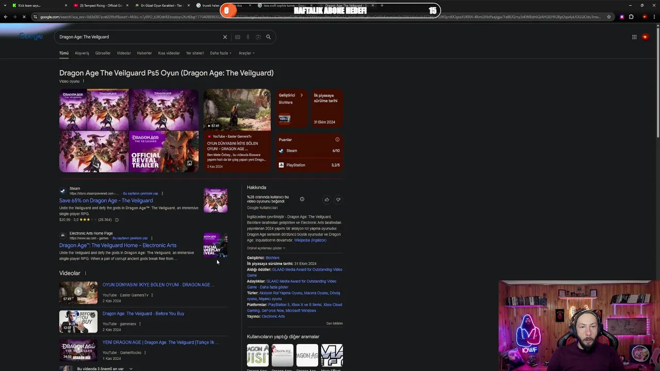Switch to the Görseller tab

[x=103, y=53]
